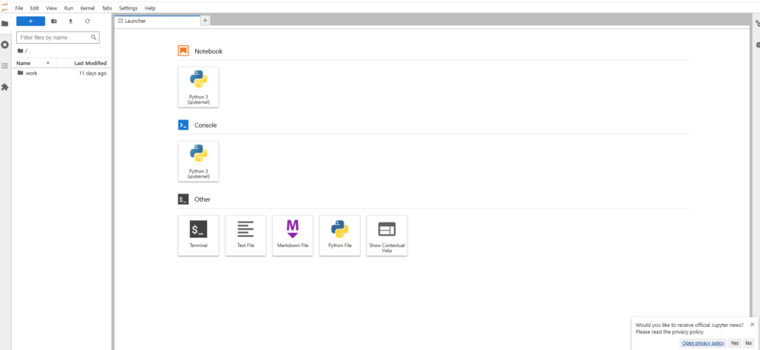
Task: Open Property Inspector on right sidebar
Action: coord(757,23)
